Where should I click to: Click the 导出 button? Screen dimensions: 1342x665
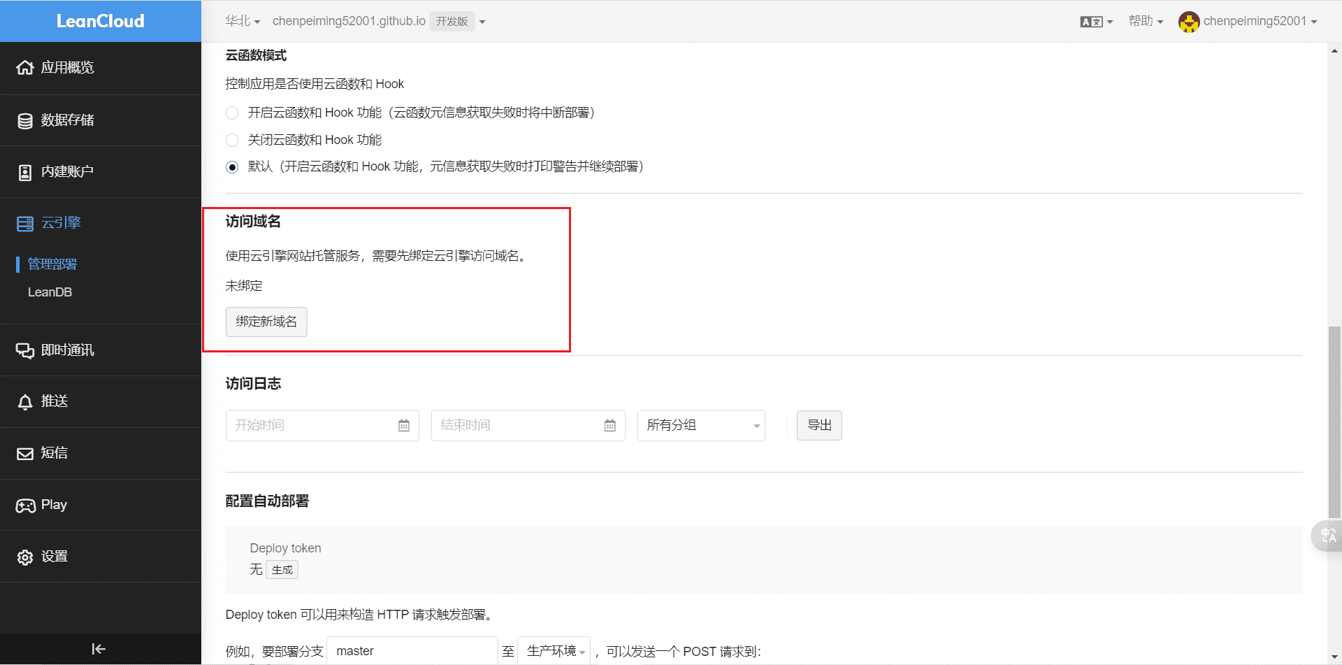click(x=819, y=425)
